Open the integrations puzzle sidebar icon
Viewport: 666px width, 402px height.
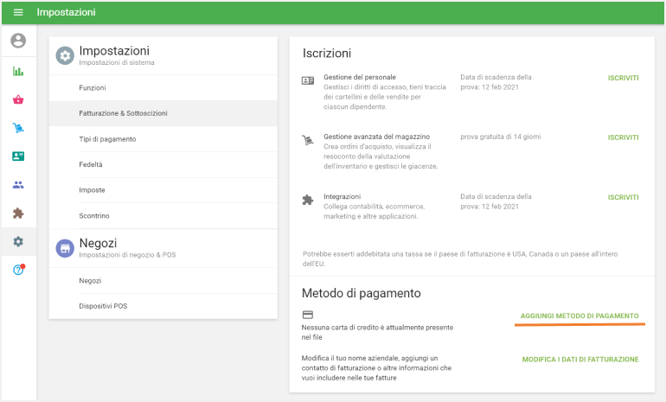pyautogui.click(x=18, y=213)
